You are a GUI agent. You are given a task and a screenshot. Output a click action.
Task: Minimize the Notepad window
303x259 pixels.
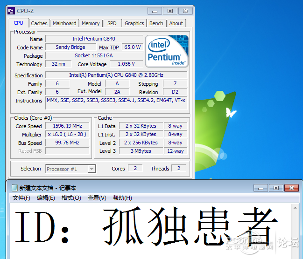click(261, 188)
